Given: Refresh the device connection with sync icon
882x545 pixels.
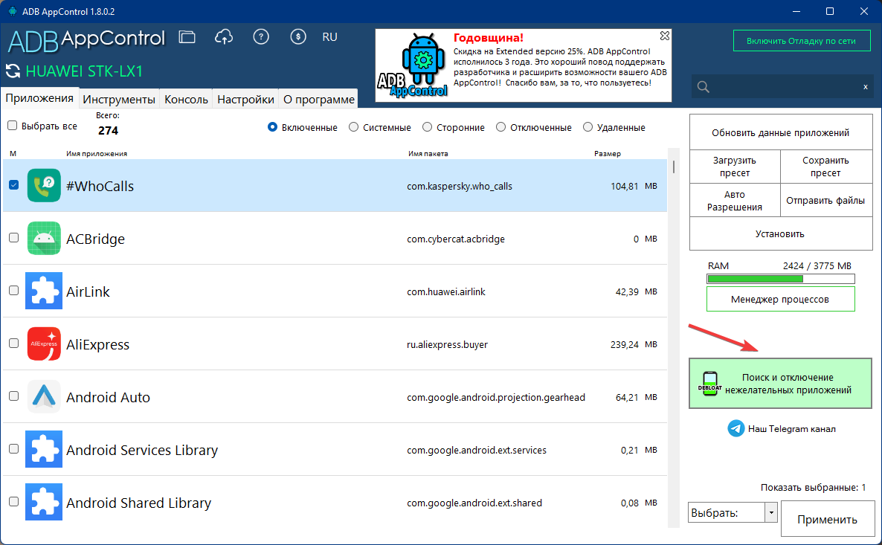Looking at the screenshot, I should pos(13,71).
